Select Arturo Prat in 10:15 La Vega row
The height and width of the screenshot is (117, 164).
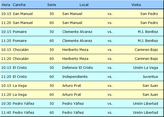click(72, 86)
